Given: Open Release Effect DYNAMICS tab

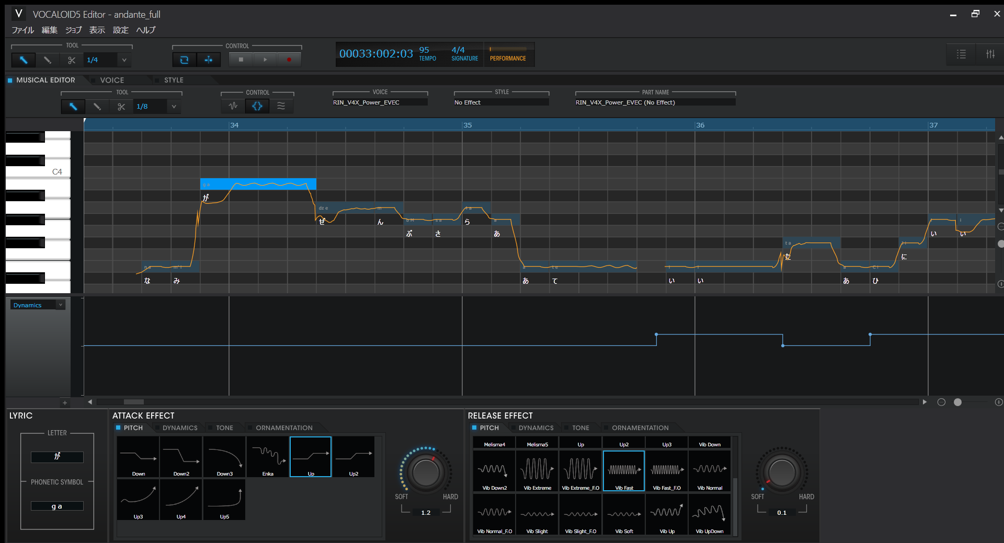Looking at the screenshot, I should [536, 428].
